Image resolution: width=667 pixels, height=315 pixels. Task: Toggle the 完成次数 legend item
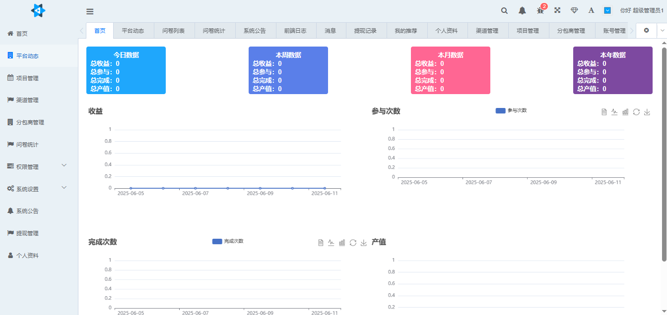tap(227, 241)
